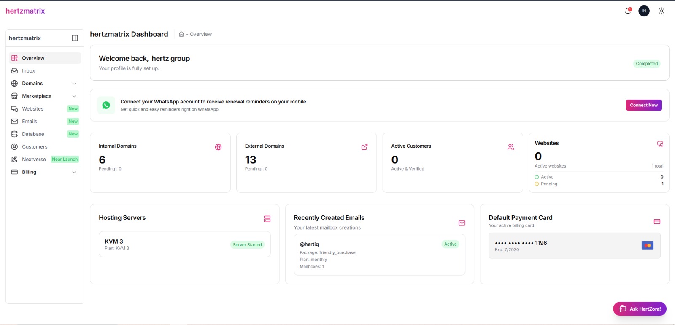The image size is (675, 325).
Task: Click the Recently Created Emails envelope icon
Action: pyautogui.click(x=462, y=223)
